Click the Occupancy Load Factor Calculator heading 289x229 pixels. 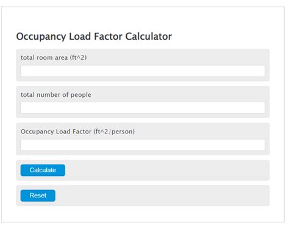94,37
